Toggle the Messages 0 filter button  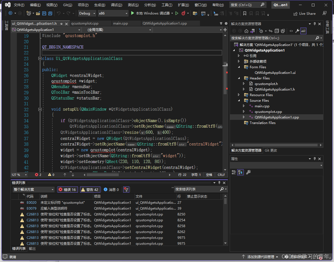pos(111,190)
